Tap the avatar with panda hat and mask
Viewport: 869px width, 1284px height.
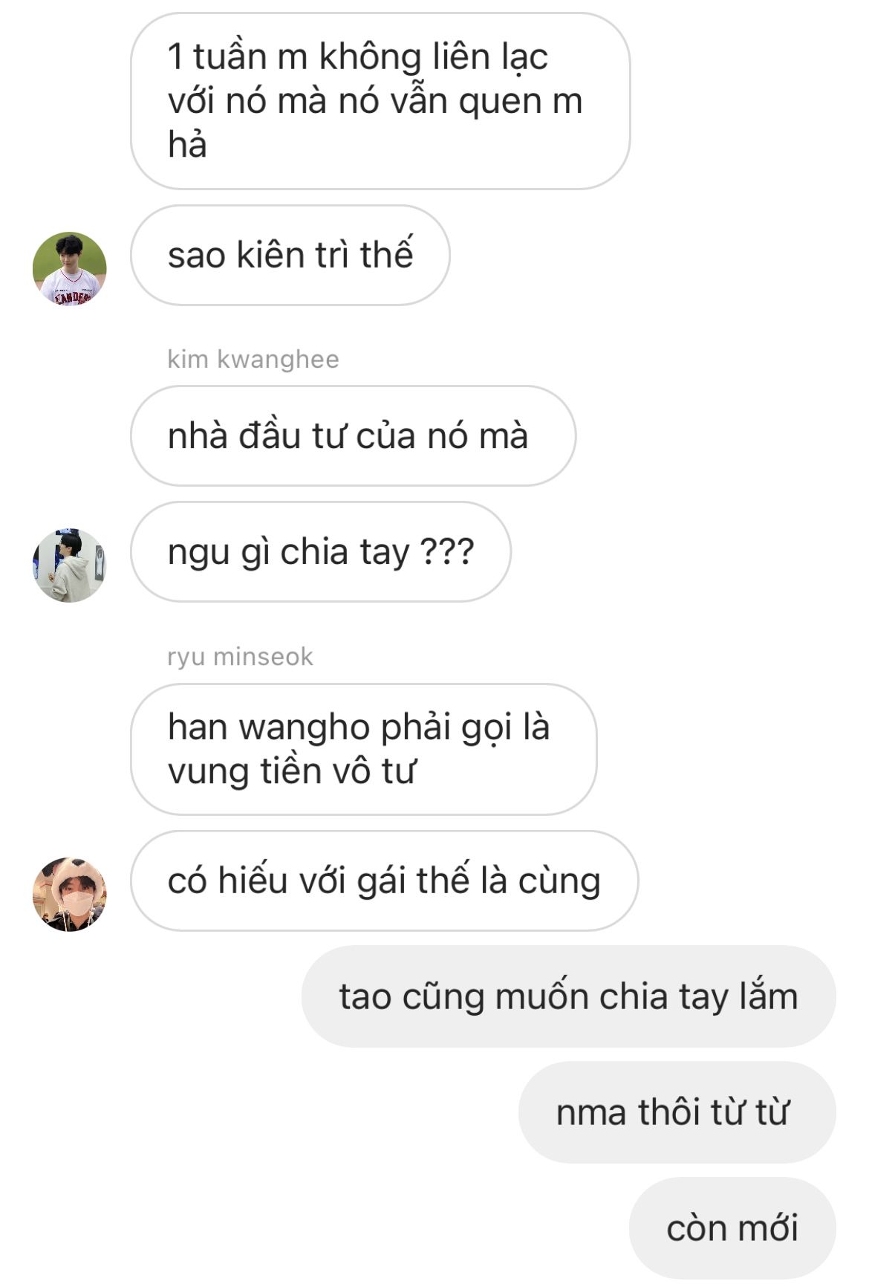(x=70, y=894)
